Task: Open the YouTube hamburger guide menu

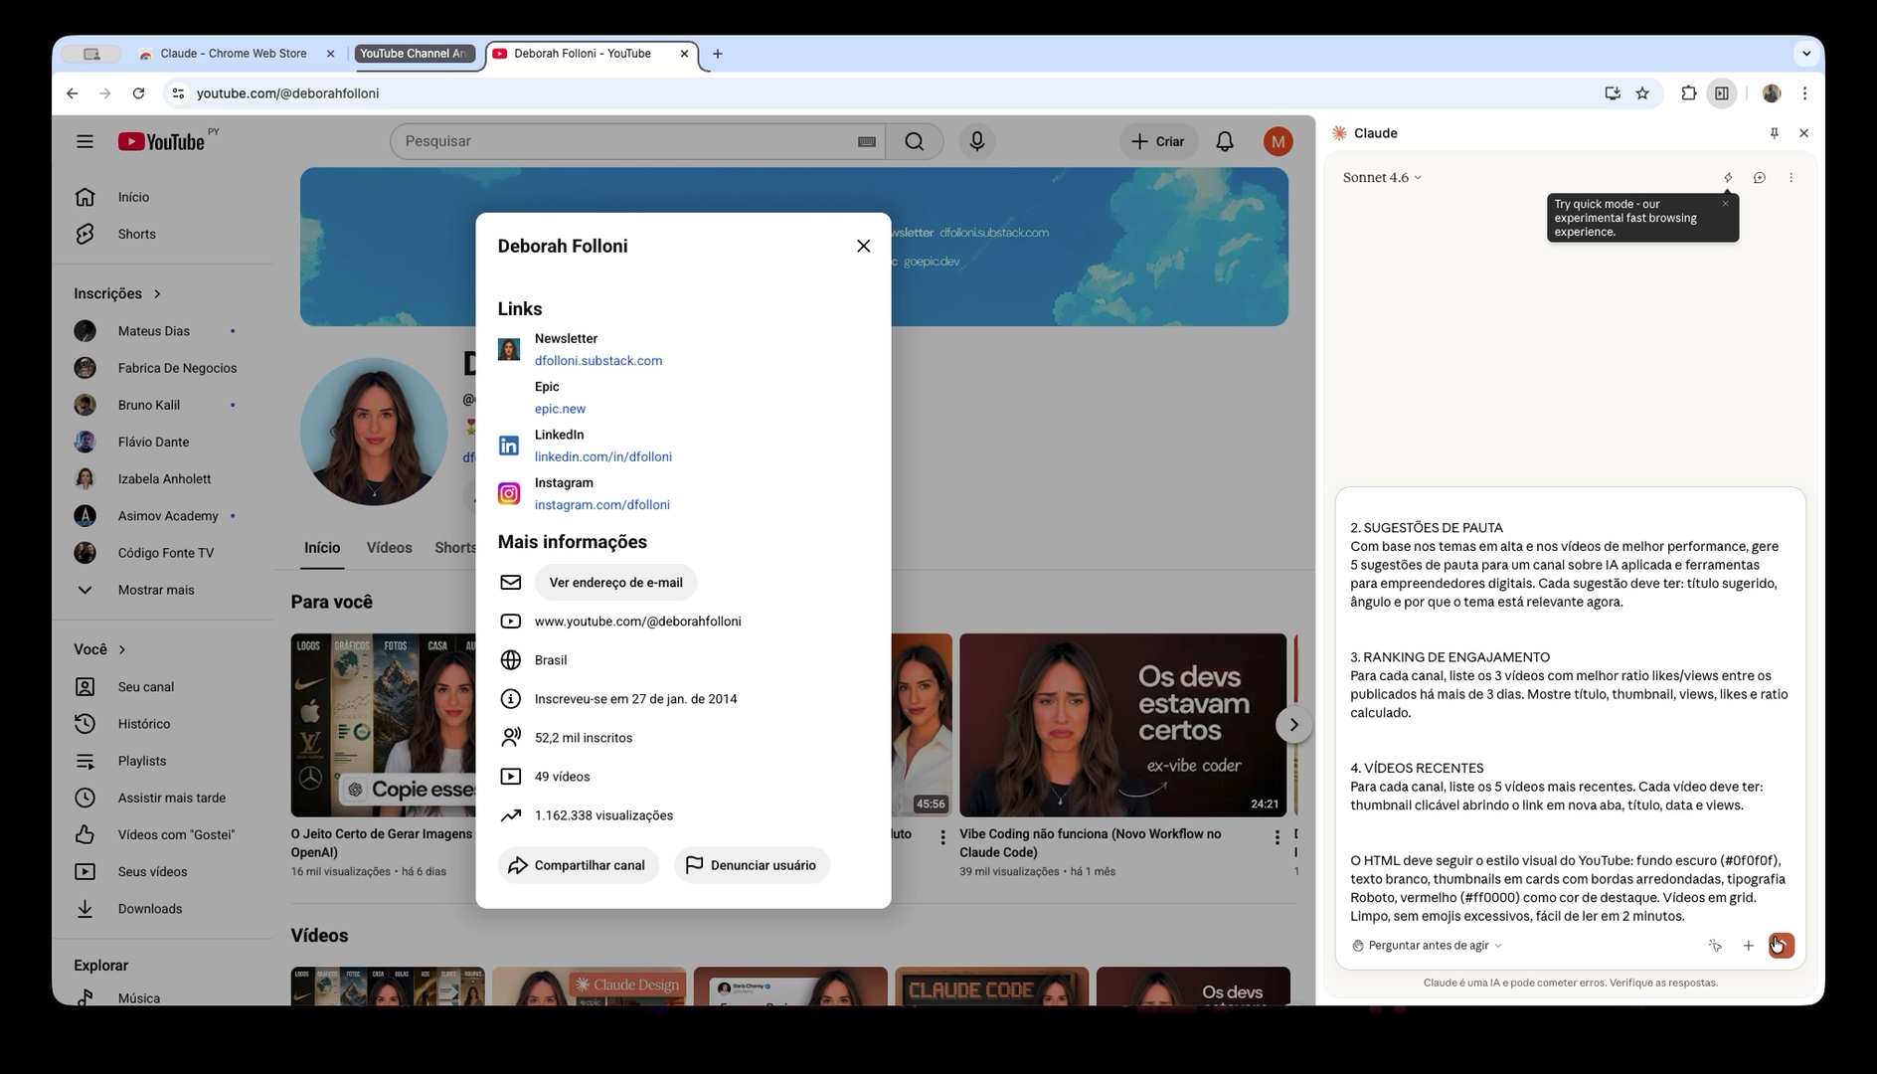Action: click(x=85, y=141)
